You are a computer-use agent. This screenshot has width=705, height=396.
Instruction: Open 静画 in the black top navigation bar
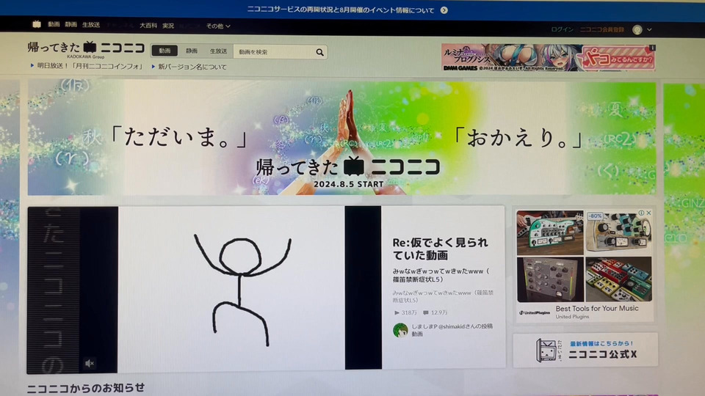click(70, 25)
